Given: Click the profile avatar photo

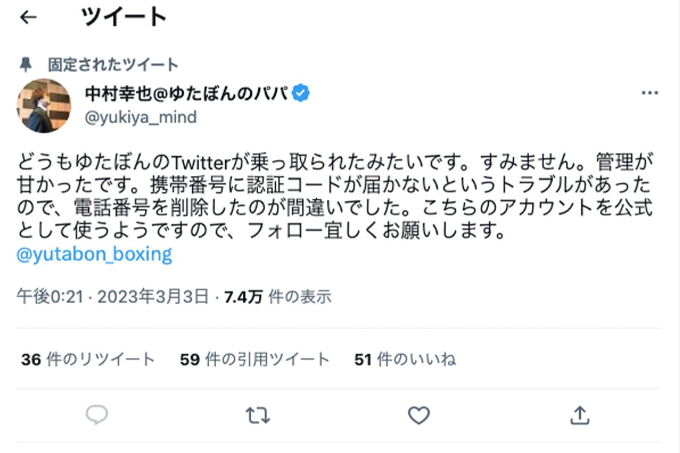Looking at the screenshot, I should coord(44,105).
